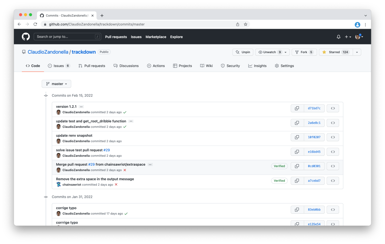Click green check status on version 1.2.1

(125, 112)
